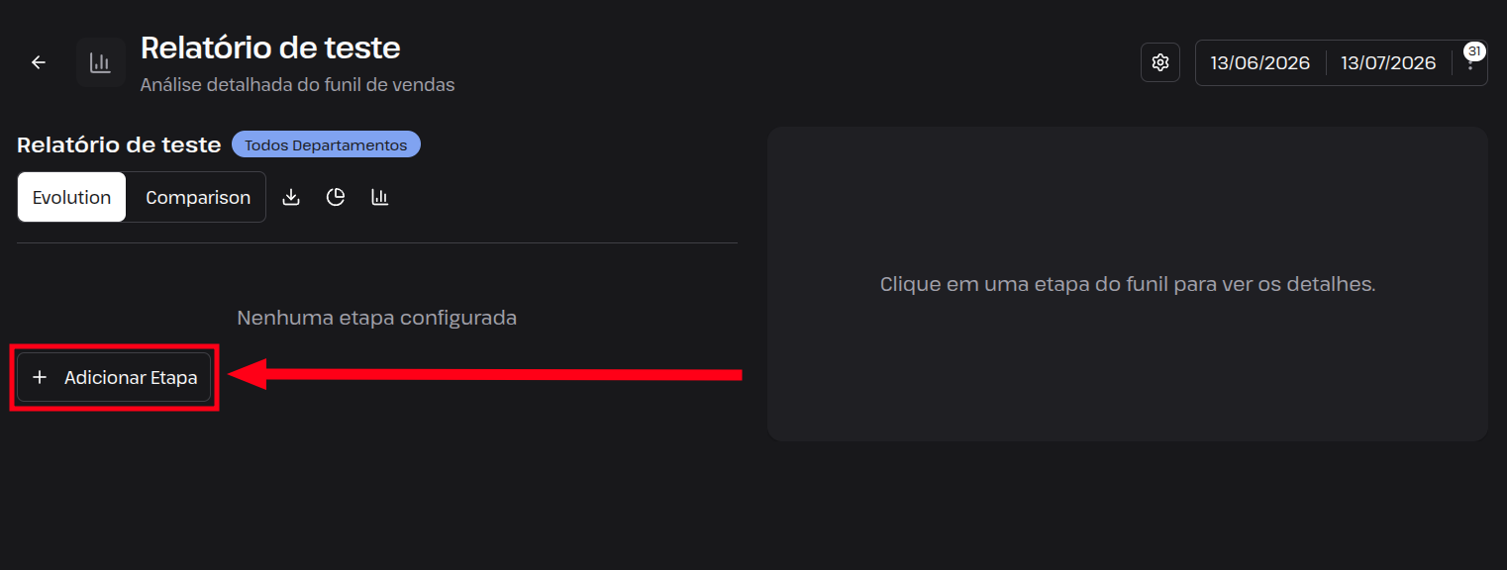The image size is (1507, 570).
Task: Switch to the bar chart view icon
Action: [380, 197]
